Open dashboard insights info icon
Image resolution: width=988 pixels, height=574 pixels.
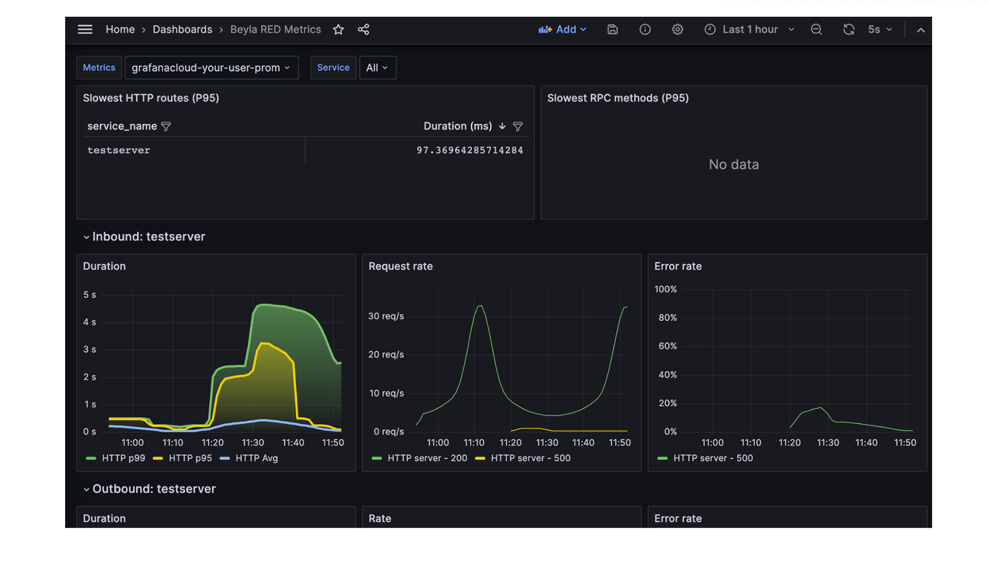[644, 29]
